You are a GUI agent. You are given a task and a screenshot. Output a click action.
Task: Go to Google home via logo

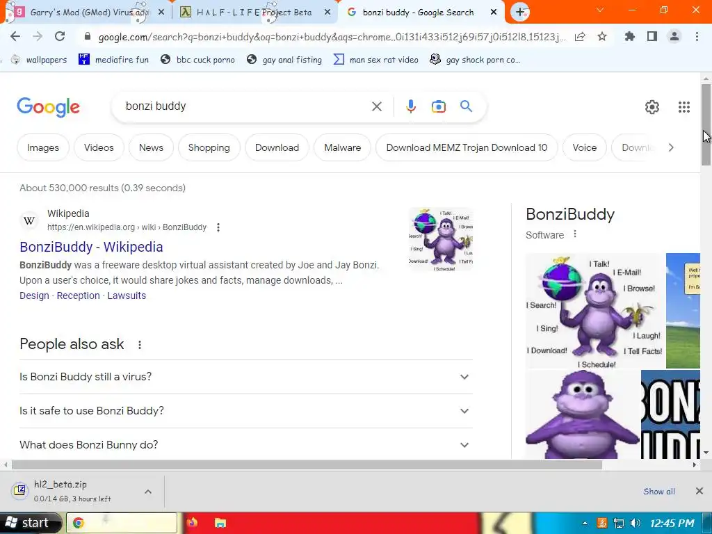click(48, 107)
